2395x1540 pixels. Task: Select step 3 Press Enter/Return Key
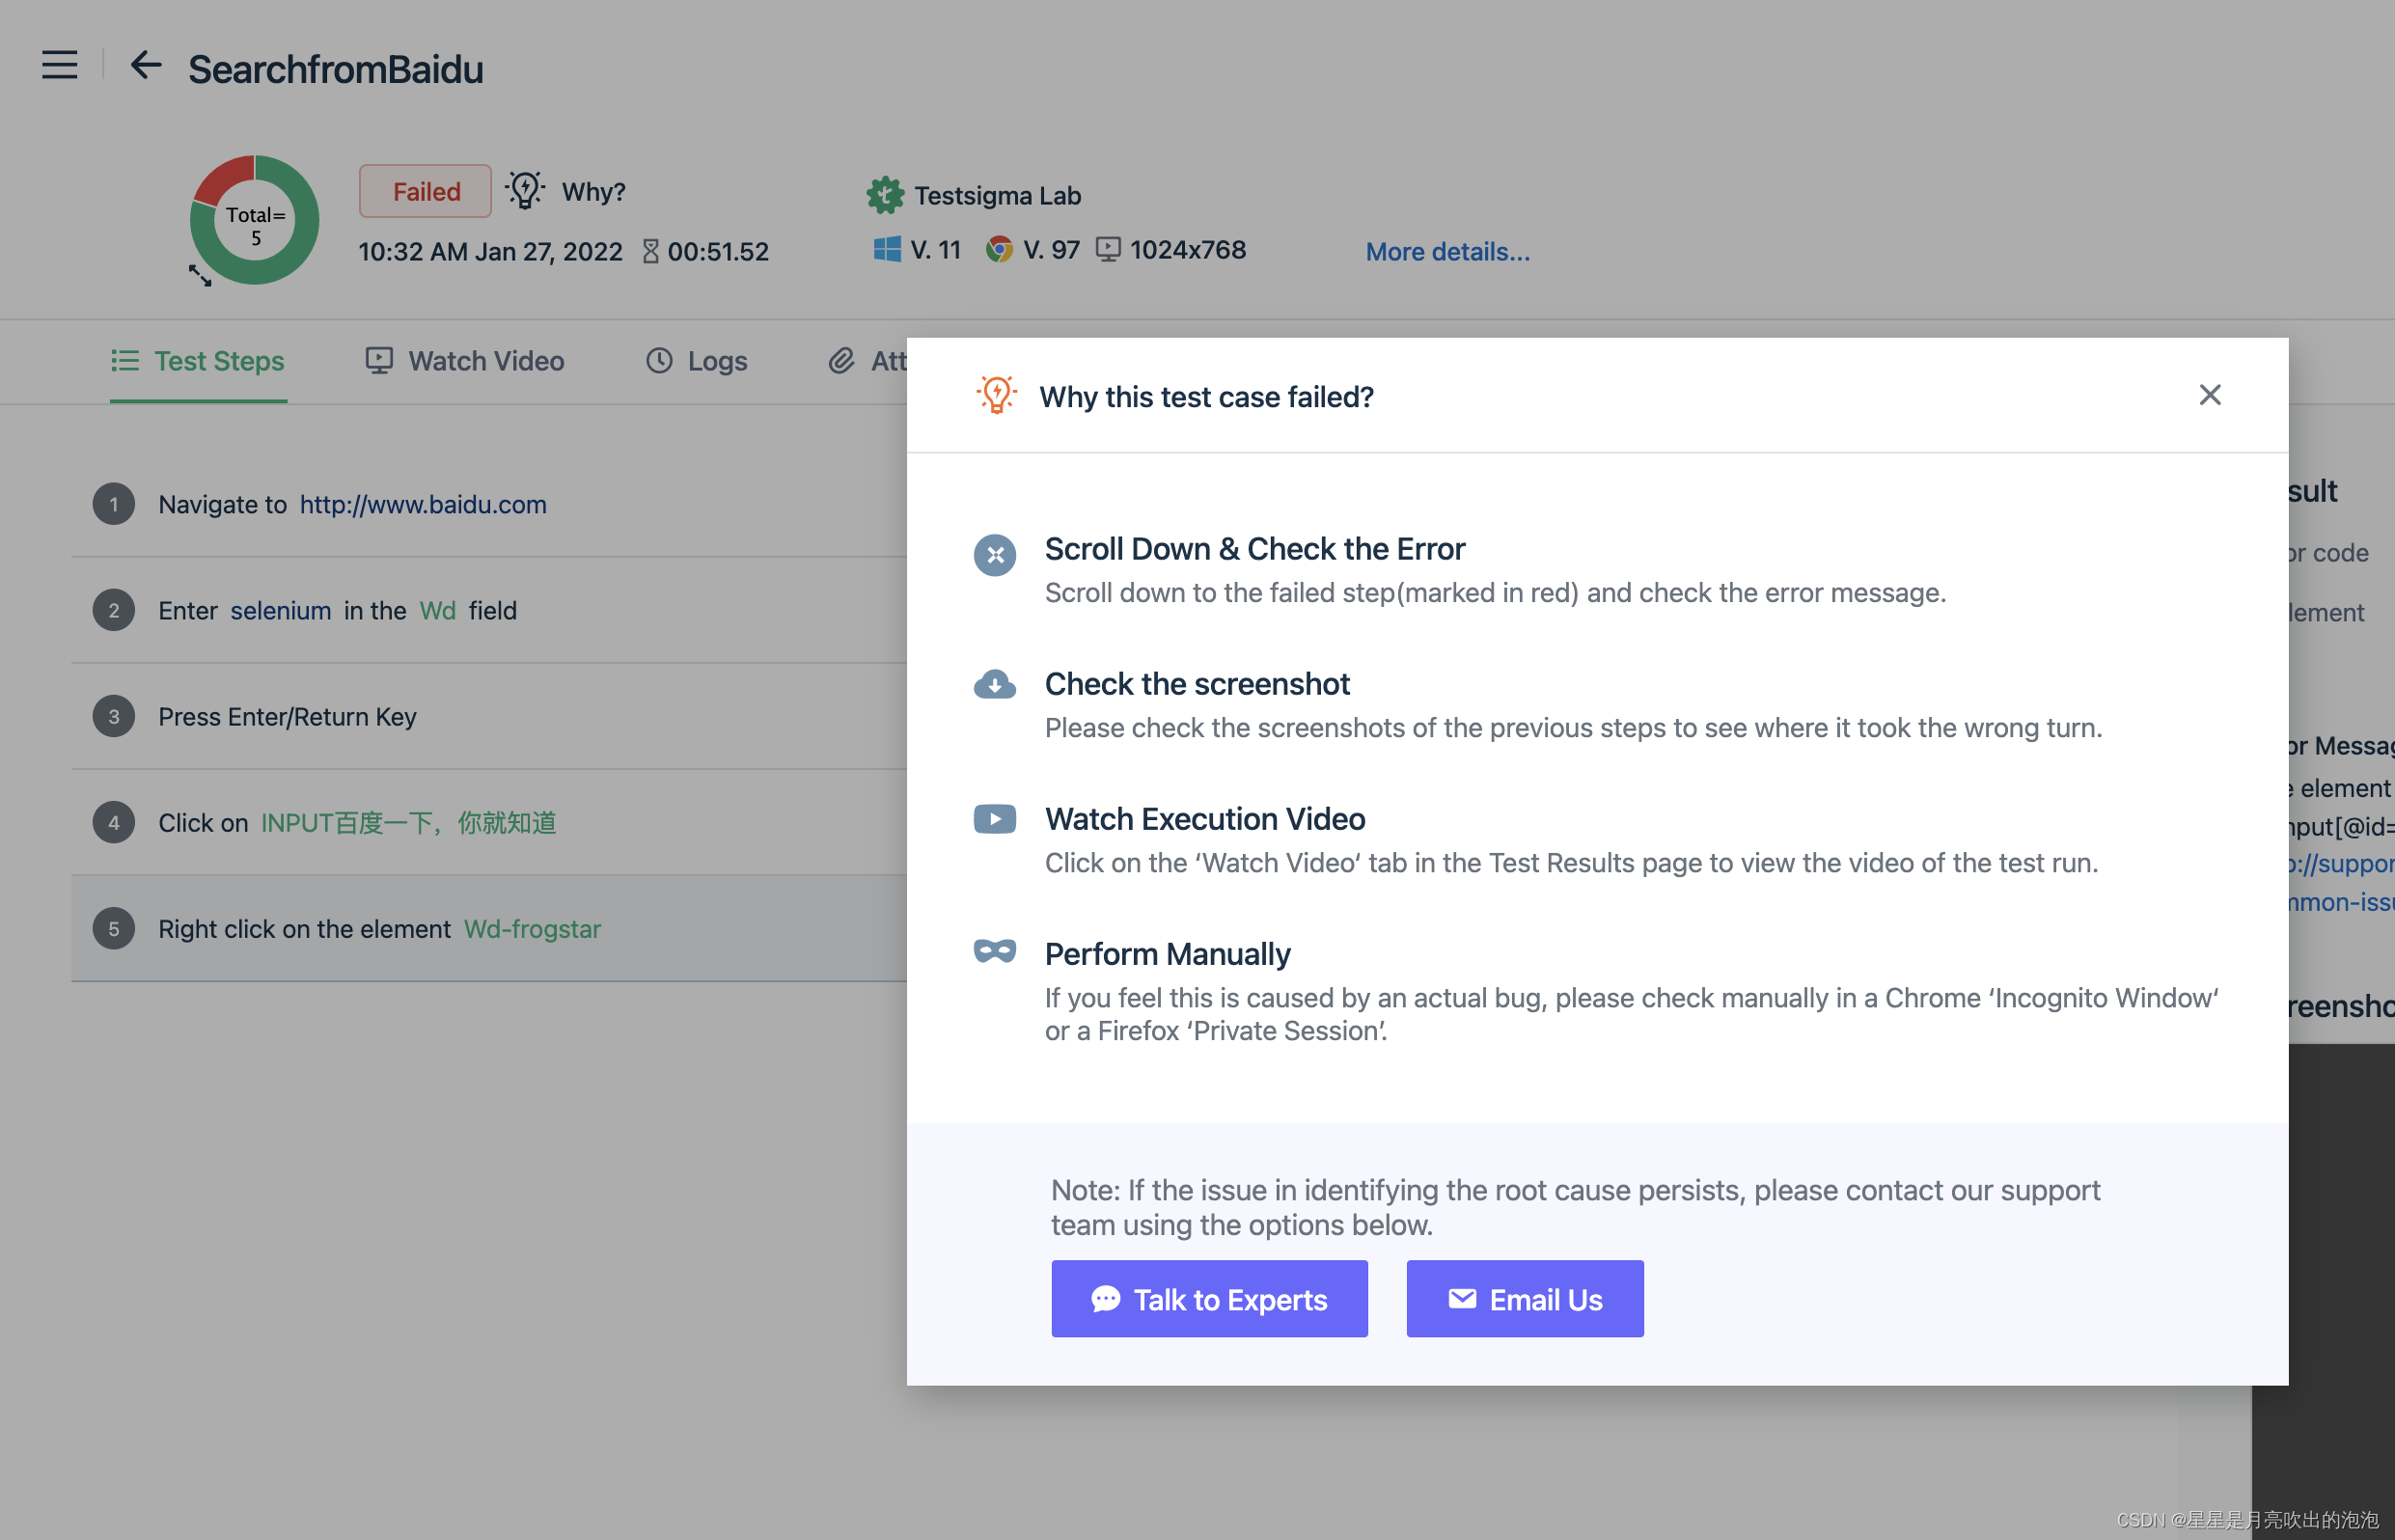(x=287, y=717)
